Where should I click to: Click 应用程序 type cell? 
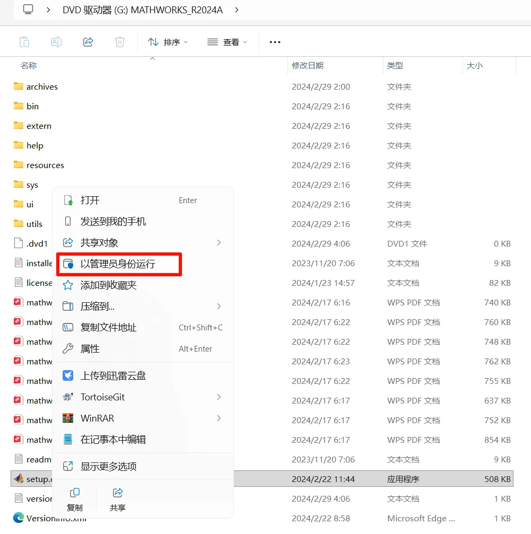tap(403, 479)
